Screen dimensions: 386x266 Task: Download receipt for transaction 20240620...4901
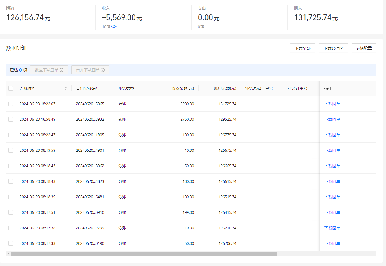[332, 150]
